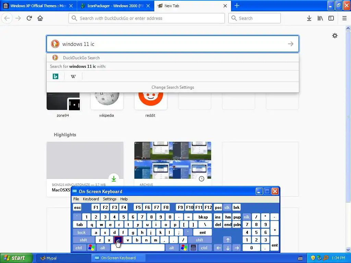The image size is (351, 263).
Task: Toggle the right ctrl key
Action: point(204,248)
